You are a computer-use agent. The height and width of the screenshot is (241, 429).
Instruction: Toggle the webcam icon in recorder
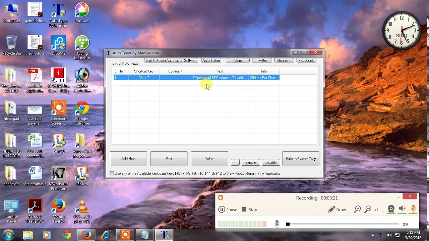click(391, 210)
